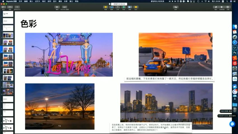Open the Keynote app menu

pyautogui.click(x=11, y=1)
